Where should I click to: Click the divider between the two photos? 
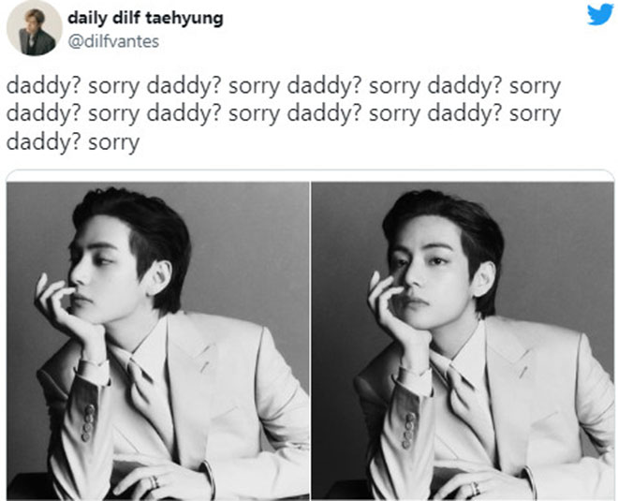click(x=311, y=341)
